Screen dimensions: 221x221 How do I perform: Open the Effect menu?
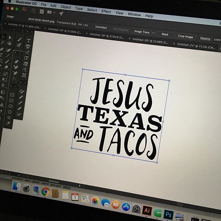[106, 11]
